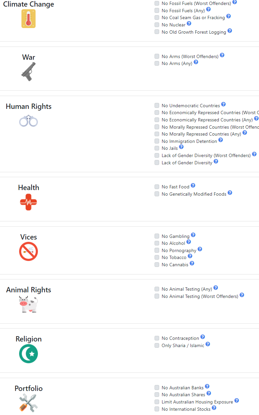Open help icon beside No Nuclear
The height and width of the screenshot is (415, 259).
point(189,23)
